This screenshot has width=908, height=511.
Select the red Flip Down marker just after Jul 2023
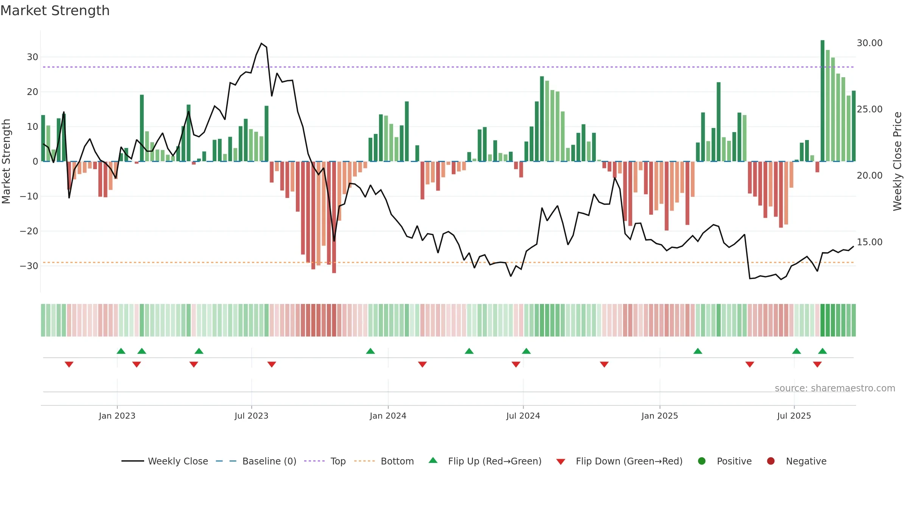coord(272,364)
